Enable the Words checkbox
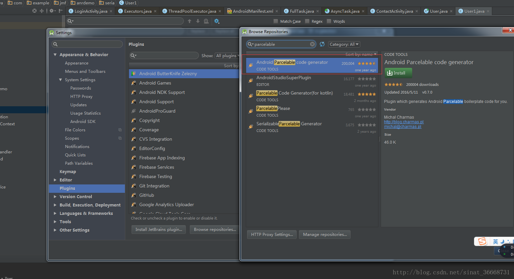514x279 pixels. (x=329, y=21)
